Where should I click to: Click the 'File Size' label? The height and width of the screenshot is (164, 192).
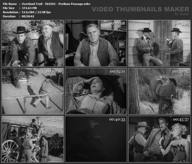tap(9, 8)
